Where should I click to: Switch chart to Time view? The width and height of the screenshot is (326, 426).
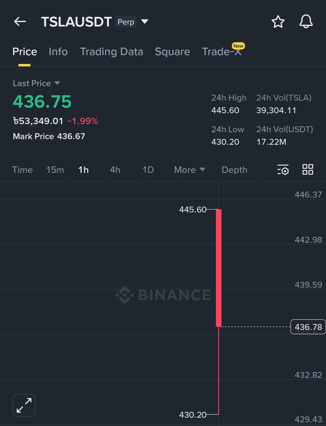click(22, 170)
